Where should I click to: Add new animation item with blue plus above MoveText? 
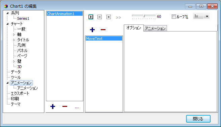92,30
